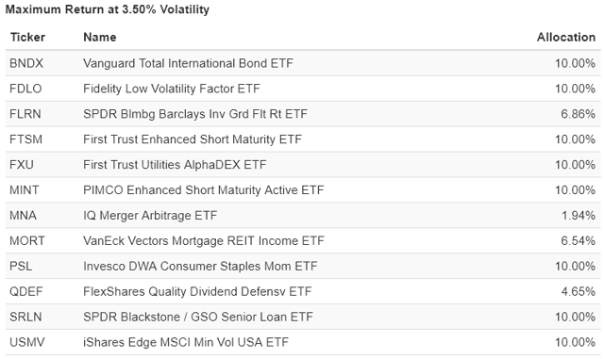Viewport: 604px width, 359px height.
Task: Click the 6.54% allocation value
Action: (x=578, y=241)
